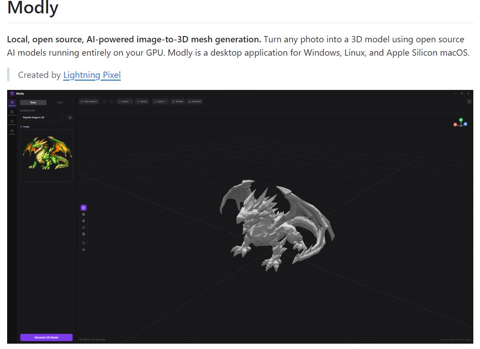Click the camera screenshot icon in the viewport toolbar
The height and width of the screenshot is (349, 480).
click(84, 250)
